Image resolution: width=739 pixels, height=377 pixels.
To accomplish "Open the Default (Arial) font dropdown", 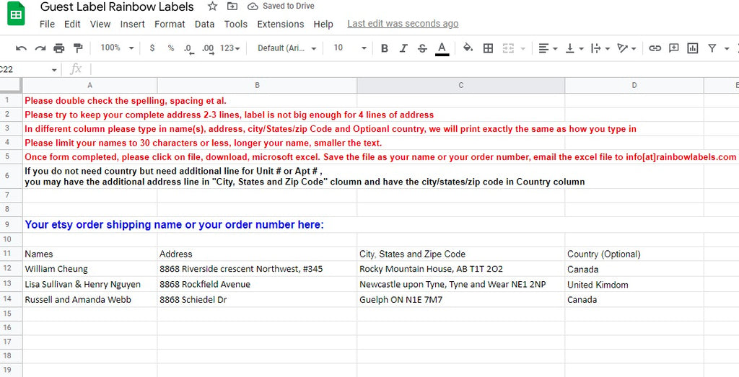I will pos(287,48).
